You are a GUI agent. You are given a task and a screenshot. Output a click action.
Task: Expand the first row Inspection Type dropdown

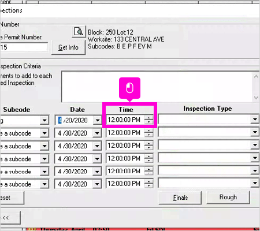pos(255,120)
